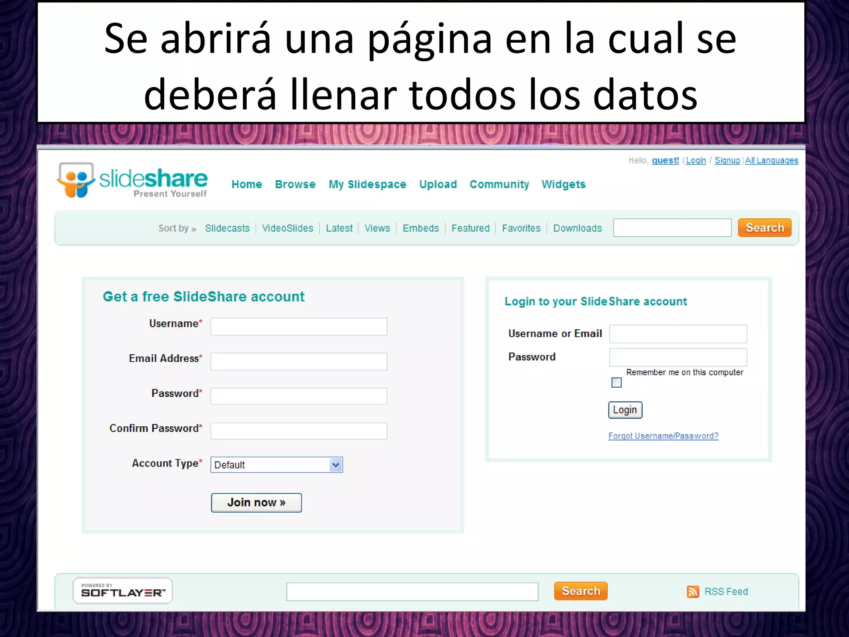
Task: Sort by Slidecasts
Action: coord(227,228)
